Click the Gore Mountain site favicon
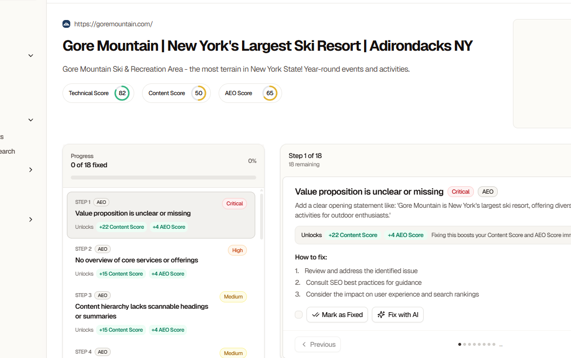 pyautogui.click(x=66, y=24)
